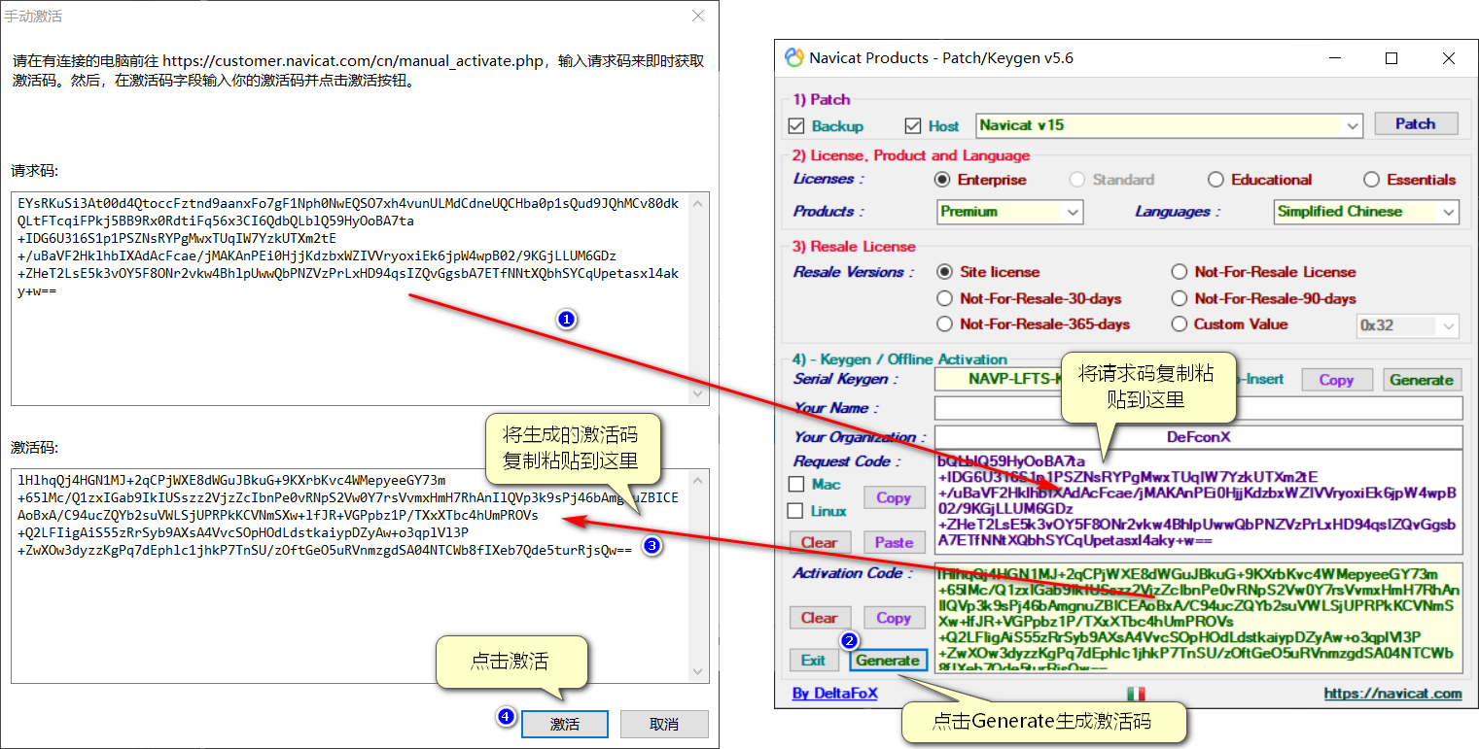Minimize the Patch/Keygen v5.6 window

tap(1335, 58)
